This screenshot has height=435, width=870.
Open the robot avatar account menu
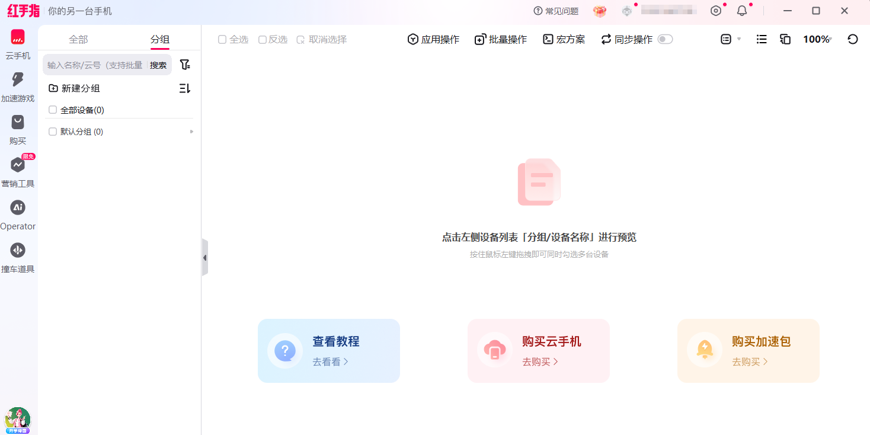[627, 11]
